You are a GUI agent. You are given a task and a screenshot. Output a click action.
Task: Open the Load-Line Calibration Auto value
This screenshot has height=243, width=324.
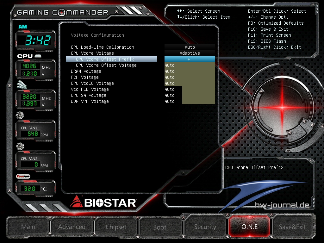point(190,47)
